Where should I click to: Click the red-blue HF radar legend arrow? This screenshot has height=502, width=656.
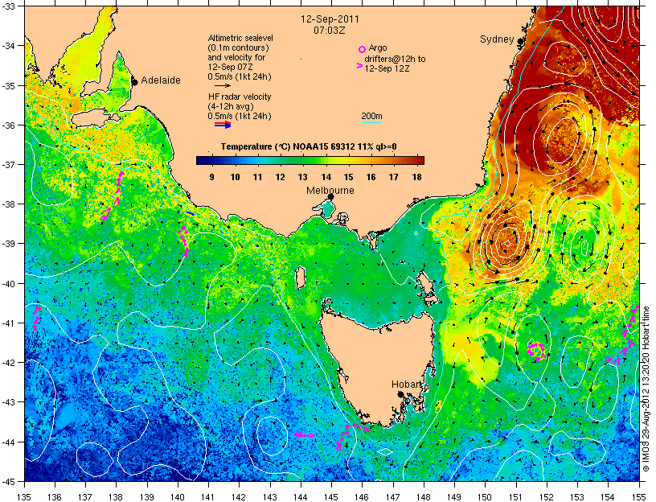pos(223,125)
